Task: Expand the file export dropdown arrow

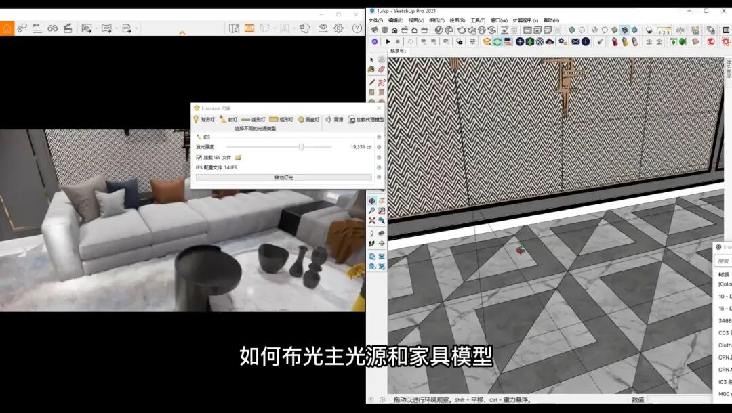Action: pos(136,29)
